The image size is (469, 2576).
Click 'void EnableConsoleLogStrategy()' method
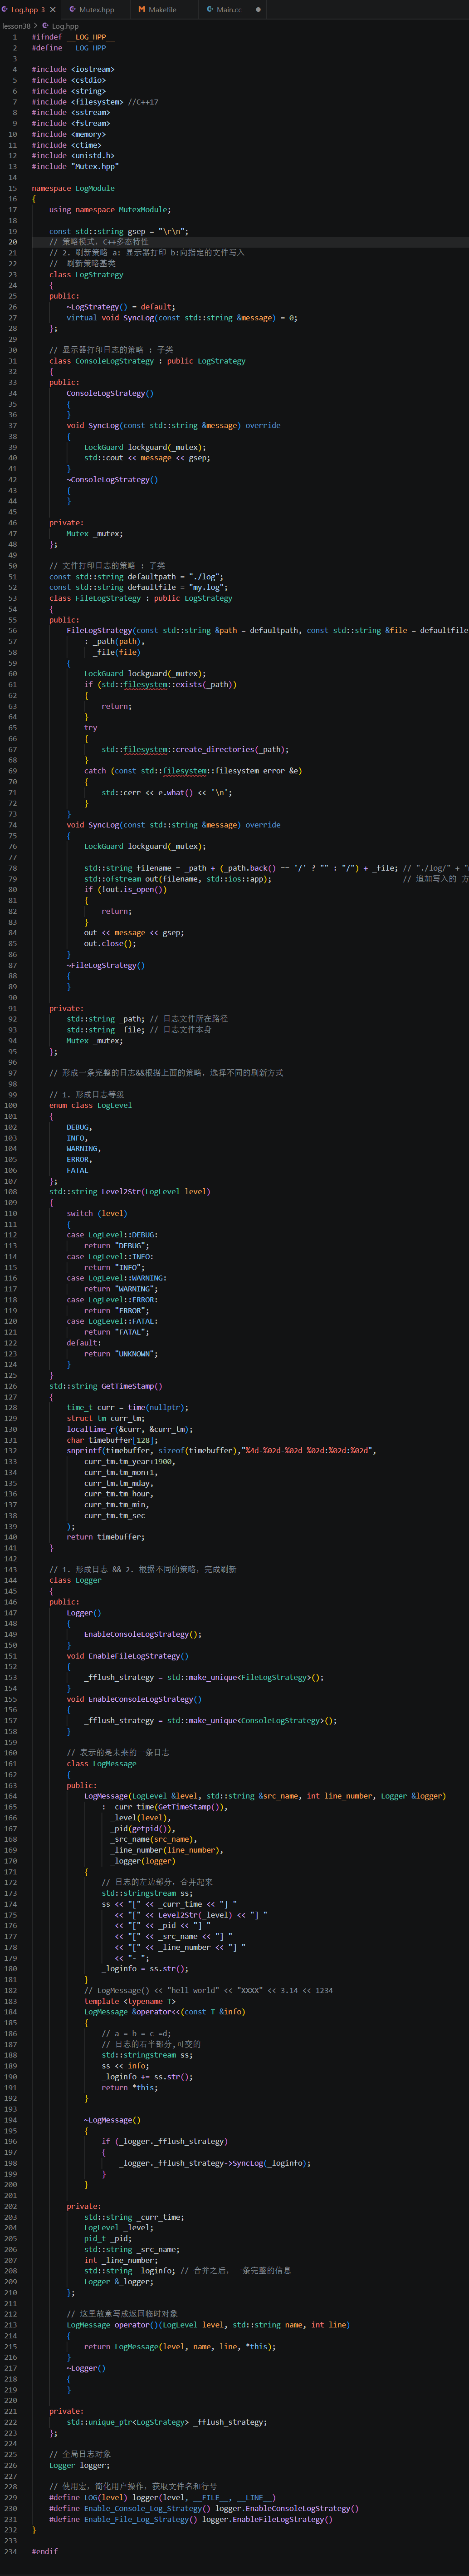[134, 1699]
